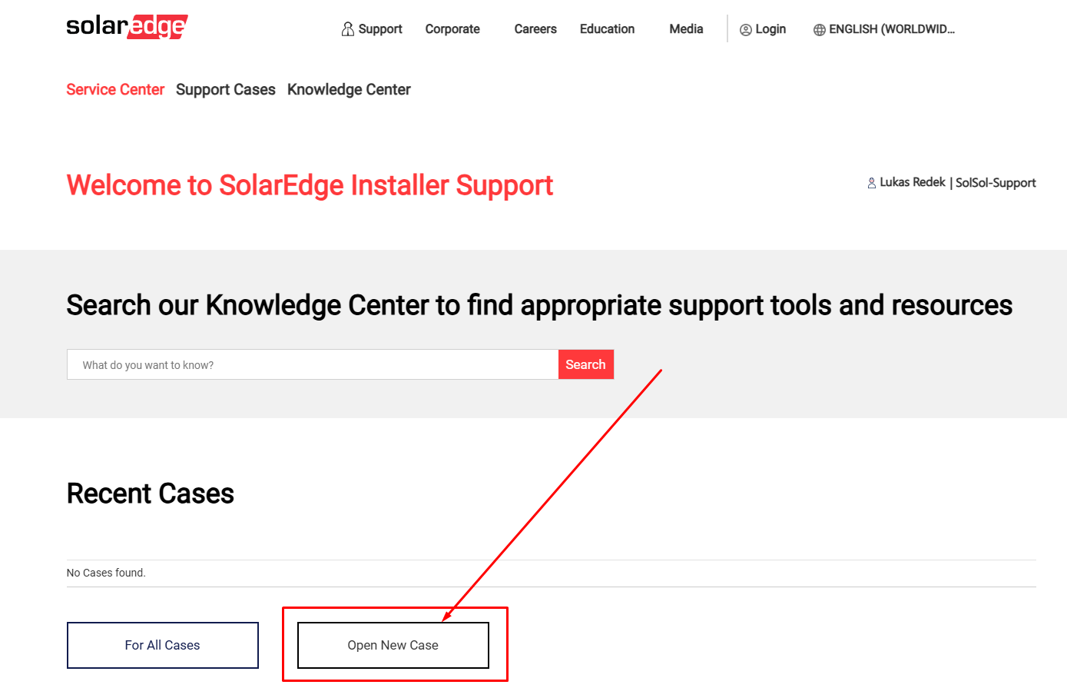
Task: Select the Support link in header
Action: [x=380, y=29]
